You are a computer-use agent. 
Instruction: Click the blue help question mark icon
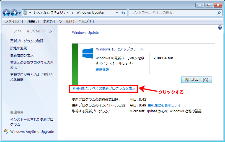pos(220,27)
